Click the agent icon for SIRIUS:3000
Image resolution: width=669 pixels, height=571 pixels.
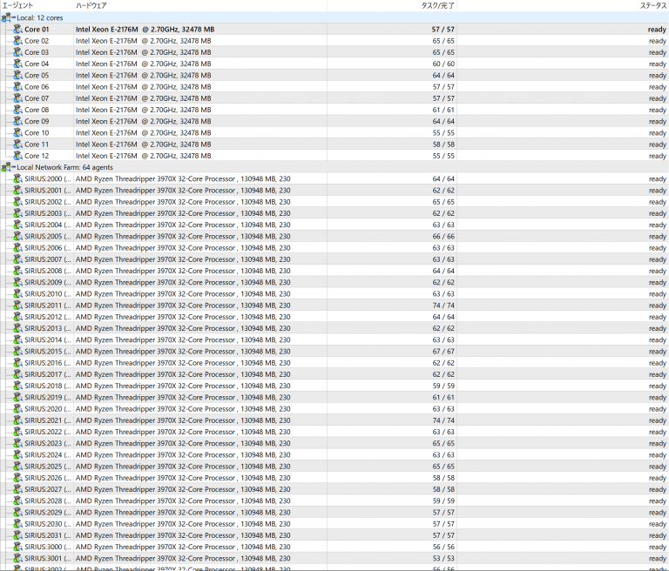click(x=17, y=547)
